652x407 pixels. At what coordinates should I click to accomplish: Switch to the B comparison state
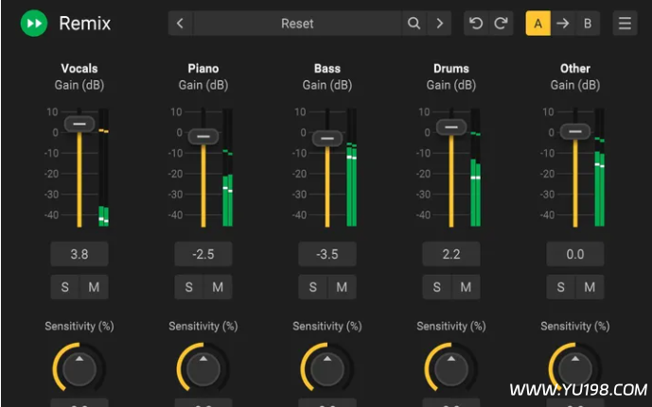[588, 24]
